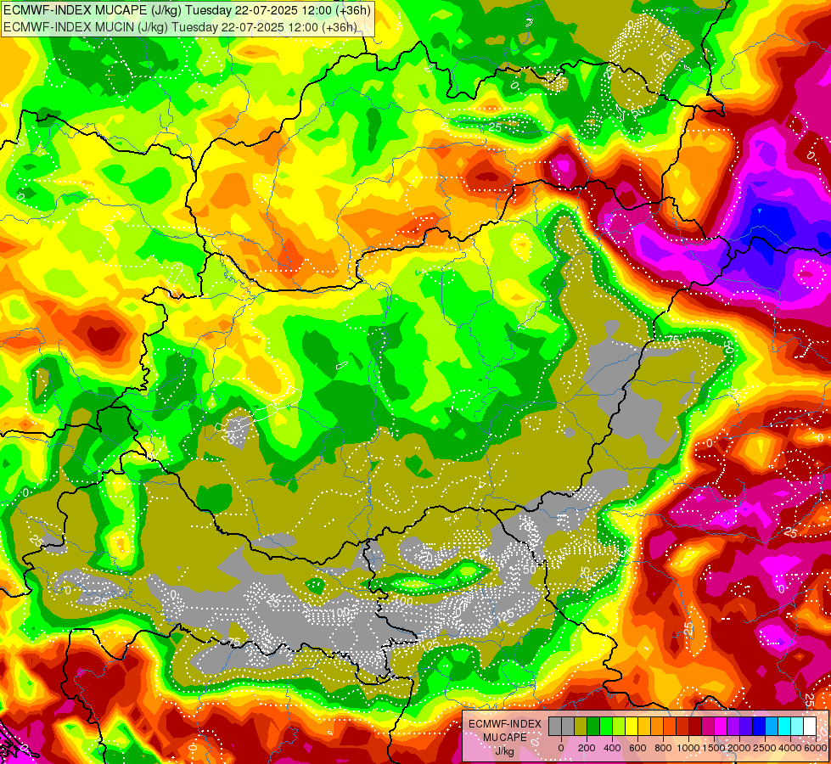Click the MUCAPE title line at the top
This screenshot has height=764, width=831.
click(x=188, y=9)
